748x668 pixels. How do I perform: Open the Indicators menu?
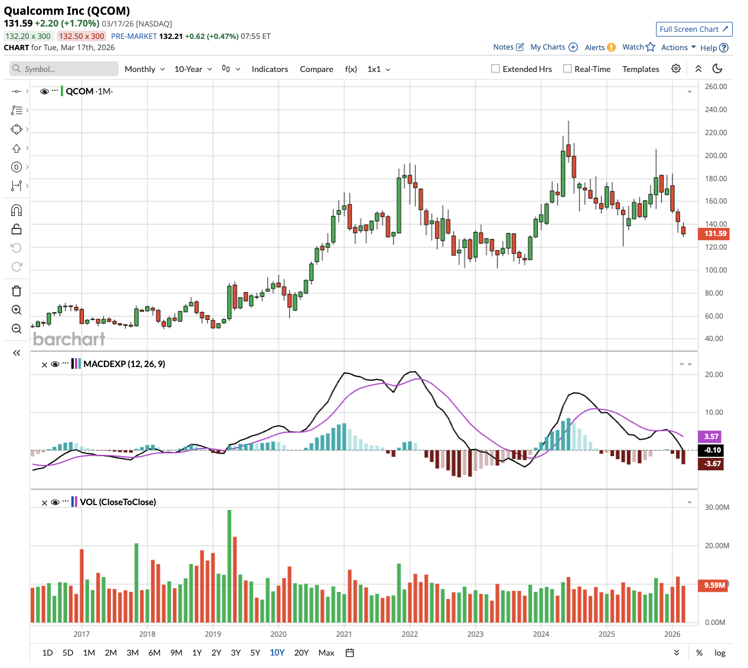point(270,69)
